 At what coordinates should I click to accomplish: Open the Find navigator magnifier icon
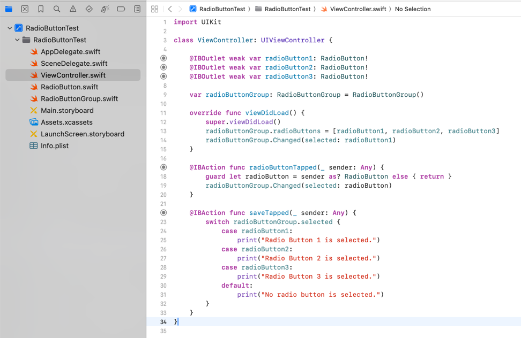point(57,9)
